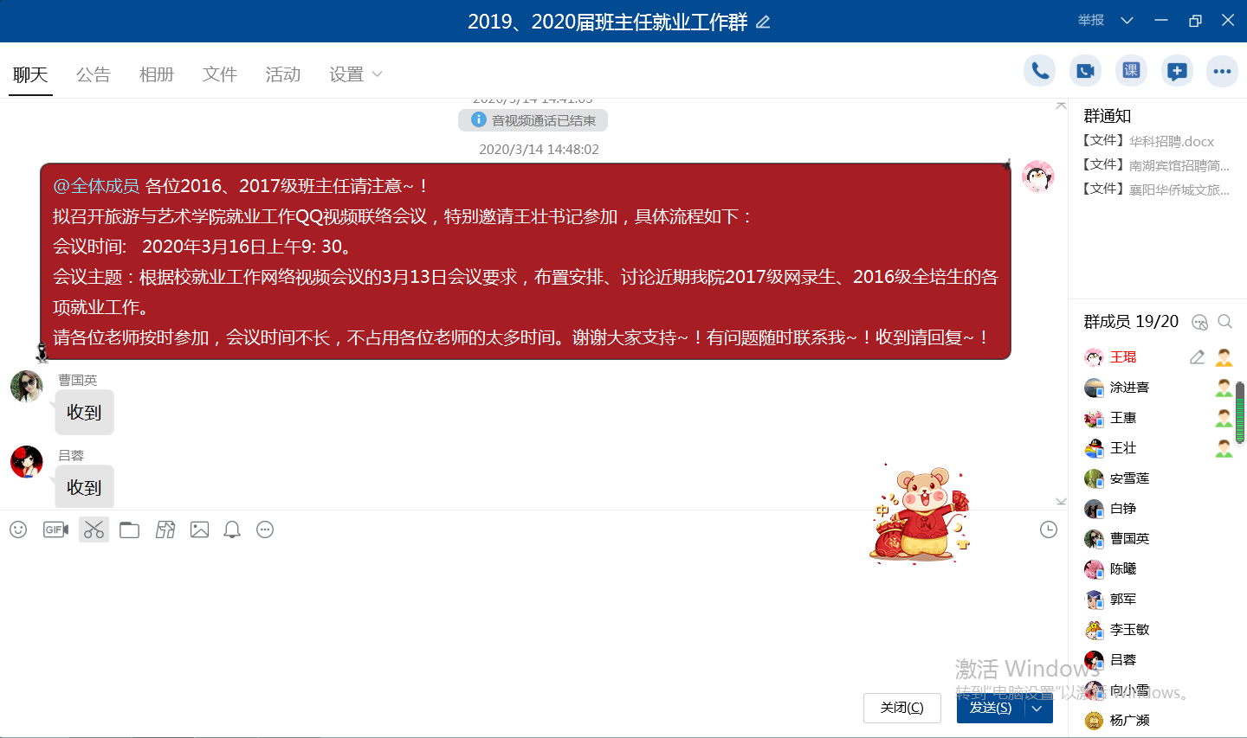Expand the dropdown arrow next to 举报

pyautogui.click(x=1127, y=21)
